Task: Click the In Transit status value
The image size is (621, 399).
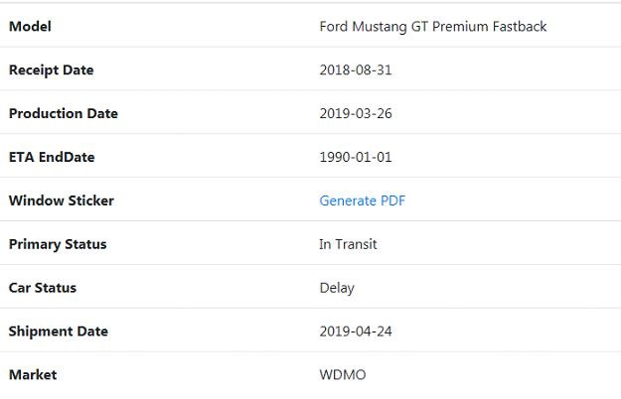Action: point(348,244)
